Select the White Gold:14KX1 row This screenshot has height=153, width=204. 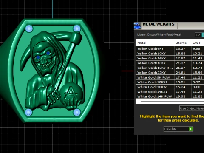point(170,92)
